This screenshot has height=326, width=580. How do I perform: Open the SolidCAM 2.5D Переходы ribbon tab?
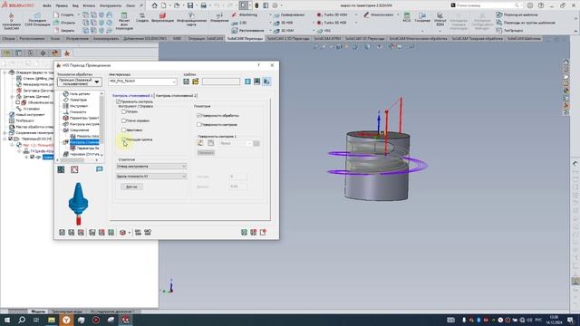click(288, 38)
